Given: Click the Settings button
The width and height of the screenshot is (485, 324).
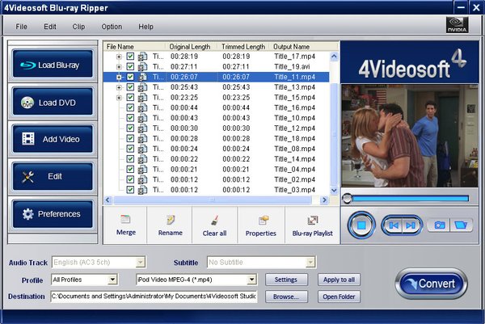Looking at the screenshot, I should [286, 280].
